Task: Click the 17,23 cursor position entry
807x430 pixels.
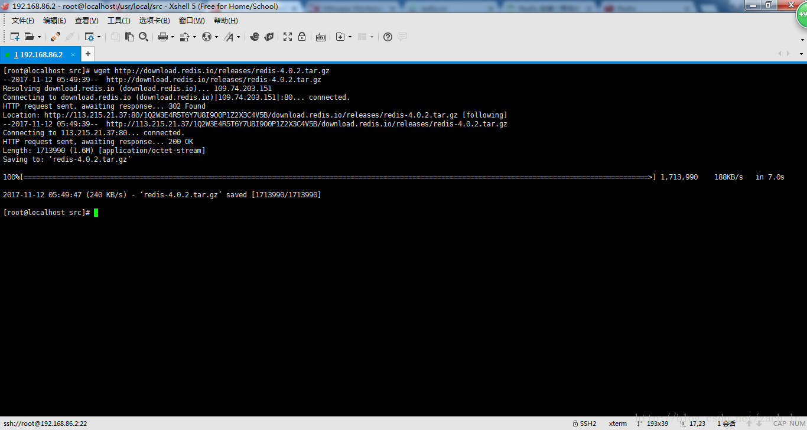Action: tap(692, 424)
